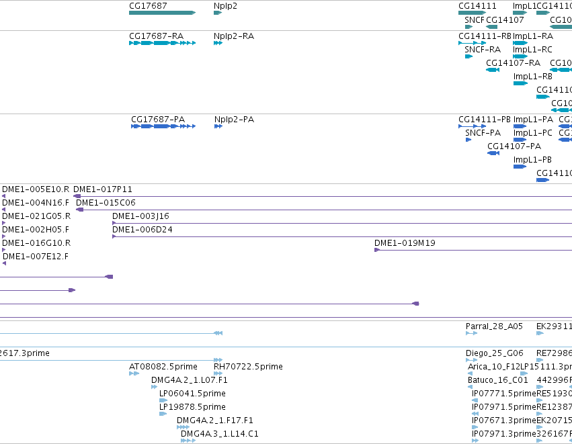Select the DMG4A2_1.F17.F1 EST label
Viewport: 572px width, 444px height.
215,421
